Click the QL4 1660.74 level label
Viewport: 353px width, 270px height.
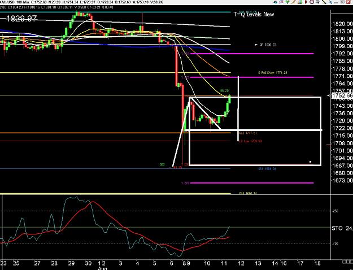[248, 193]
